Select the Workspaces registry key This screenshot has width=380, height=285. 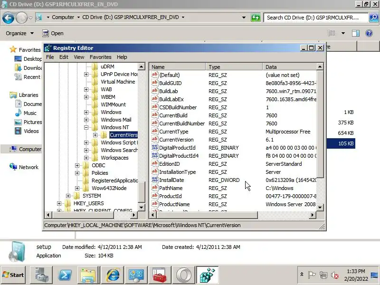point(114,158)
